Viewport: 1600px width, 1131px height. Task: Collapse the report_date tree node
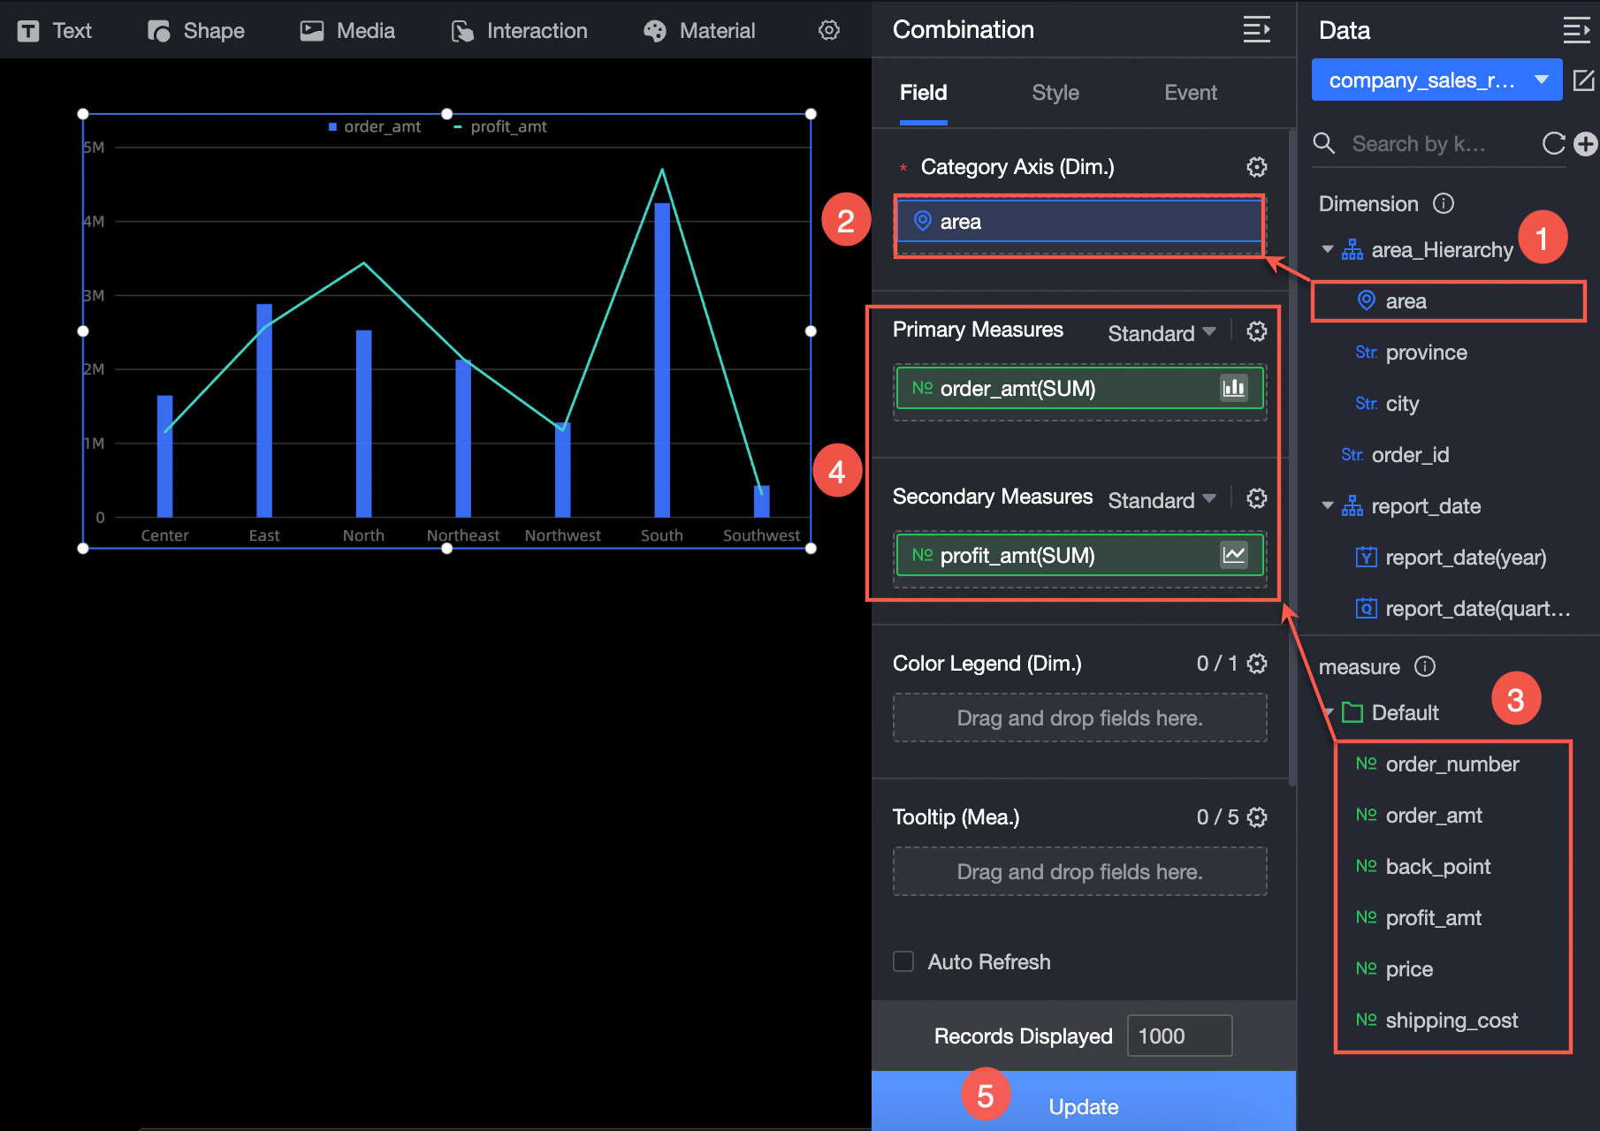click(x=1327, y=506)
